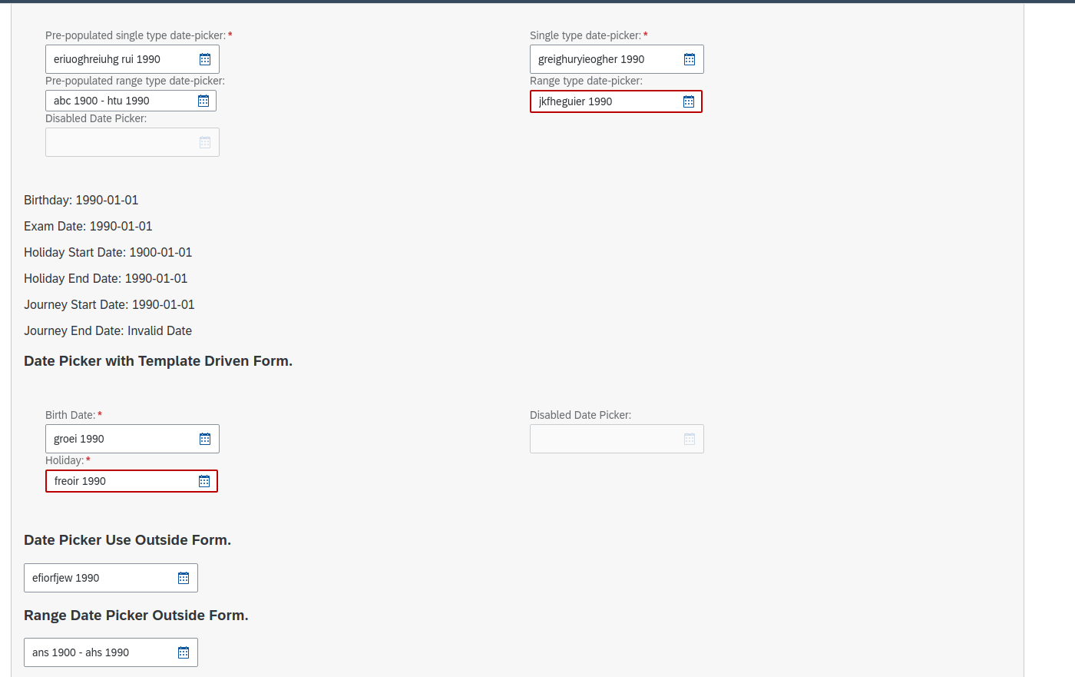Open calendar on Pre-populated range type date-picker
The width and height of the screenshot is (1075, 677).
pos(202,101)
